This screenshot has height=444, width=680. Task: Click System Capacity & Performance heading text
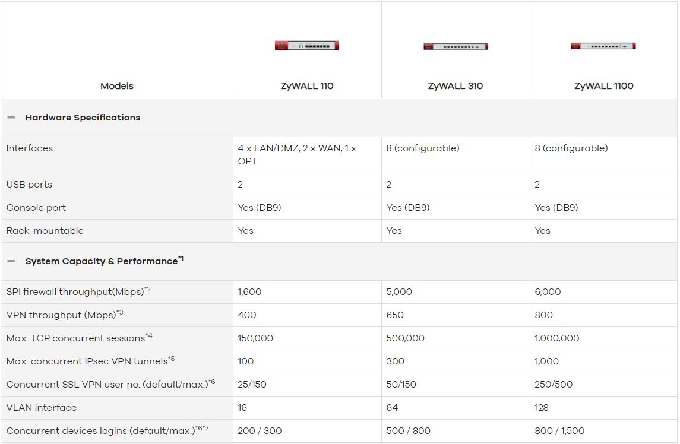point(104,261)
